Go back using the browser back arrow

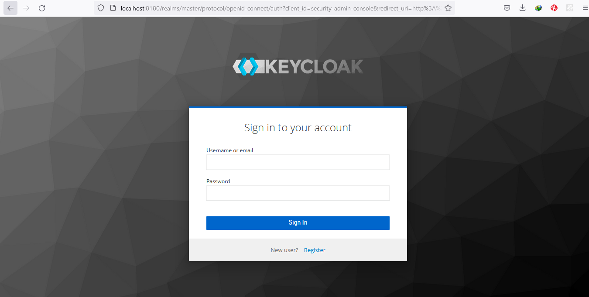click(x=10, y=8)
